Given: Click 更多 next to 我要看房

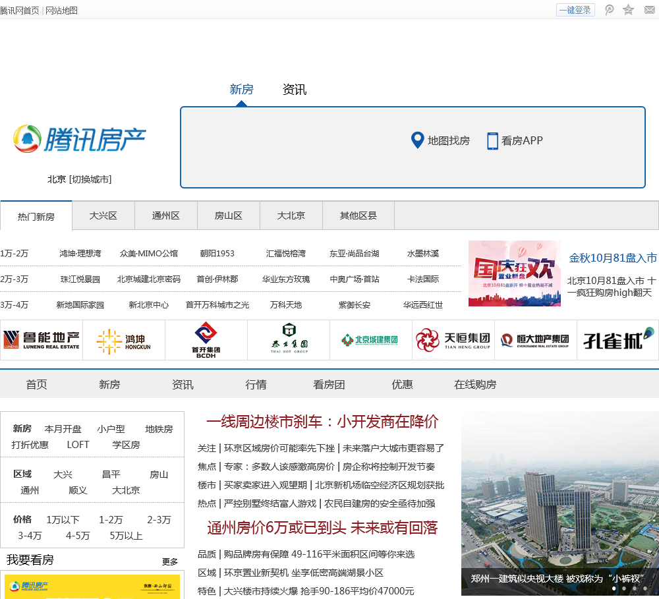Looking at the screenshot, I should pyautogui.click(x=170, y=561).
